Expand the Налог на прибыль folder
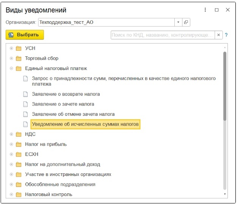The height and width of the screenshot is (204, 237). point(11,144)
